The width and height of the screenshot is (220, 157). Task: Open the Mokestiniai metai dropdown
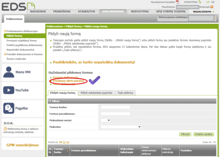click(106, 120)
